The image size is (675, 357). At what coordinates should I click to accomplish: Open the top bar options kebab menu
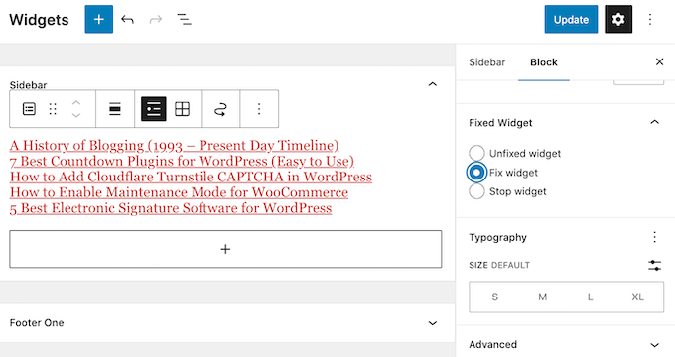tap(650, 20)
